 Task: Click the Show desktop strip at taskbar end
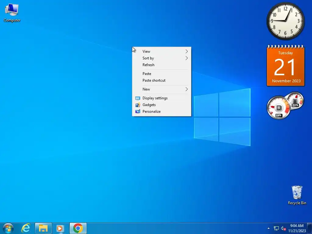(310, 228)
